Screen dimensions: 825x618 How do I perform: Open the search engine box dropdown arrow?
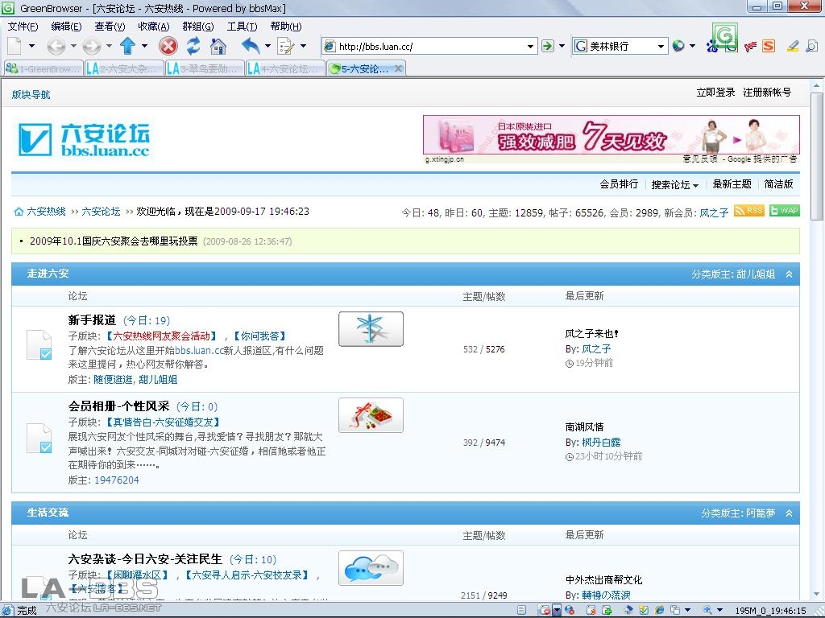[x=661, y=46]
